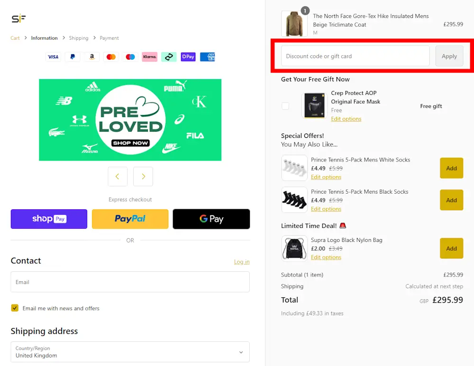Add Prince Tennis black socks to order
Viewport: 474px width, 366px height.
click(x=451, y=200)
